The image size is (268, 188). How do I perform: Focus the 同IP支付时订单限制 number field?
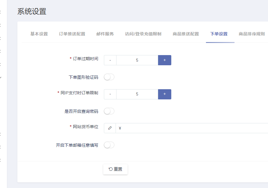137,94
